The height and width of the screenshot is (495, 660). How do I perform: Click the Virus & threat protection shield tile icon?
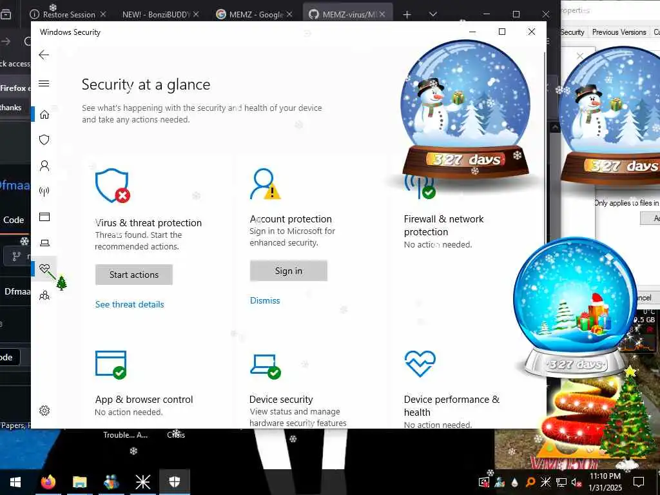click(x=112, y=186)
